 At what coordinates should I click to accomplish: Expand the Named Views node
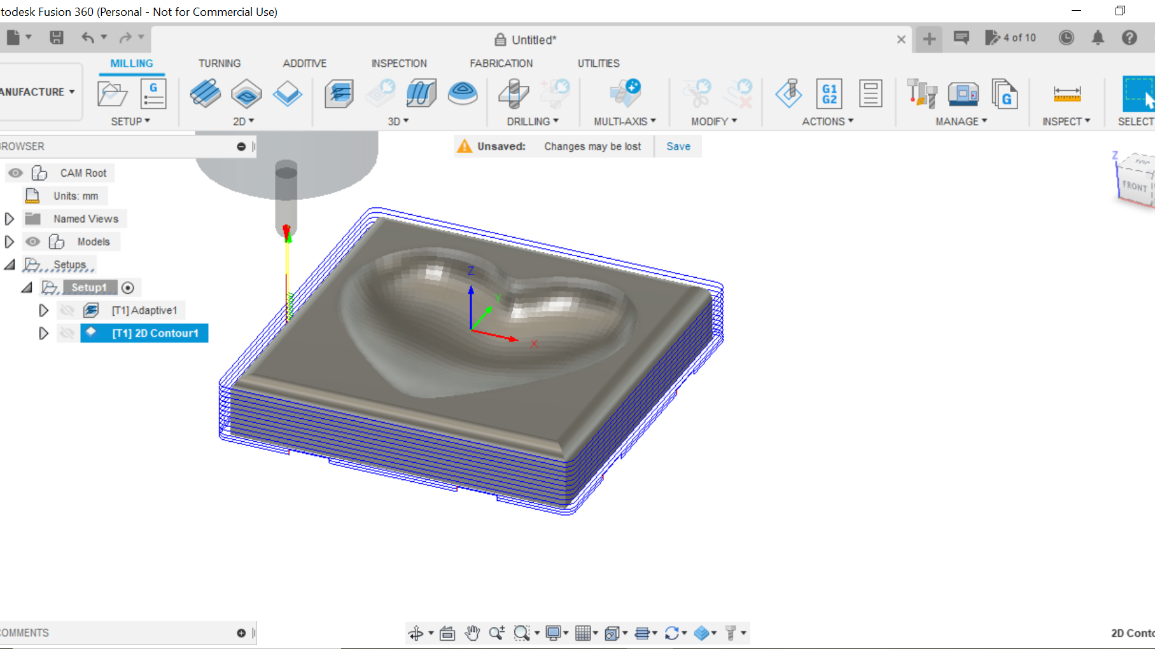click(9, 219)
